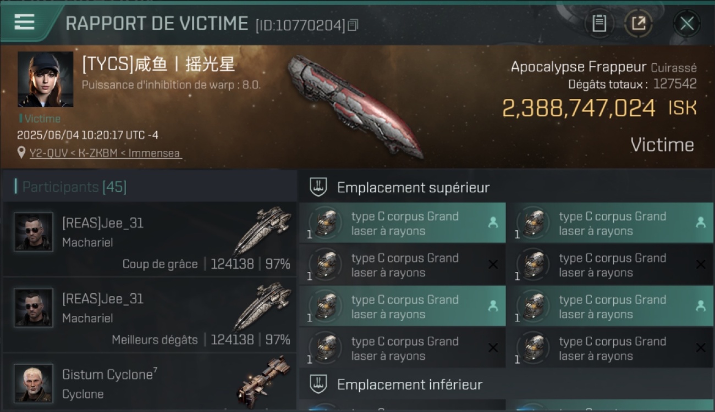The height and width of the screenshot is (412, 715).
Task: Click victim name TYCS 咸鱼 摇光星
Action: [x=158, y=64]
